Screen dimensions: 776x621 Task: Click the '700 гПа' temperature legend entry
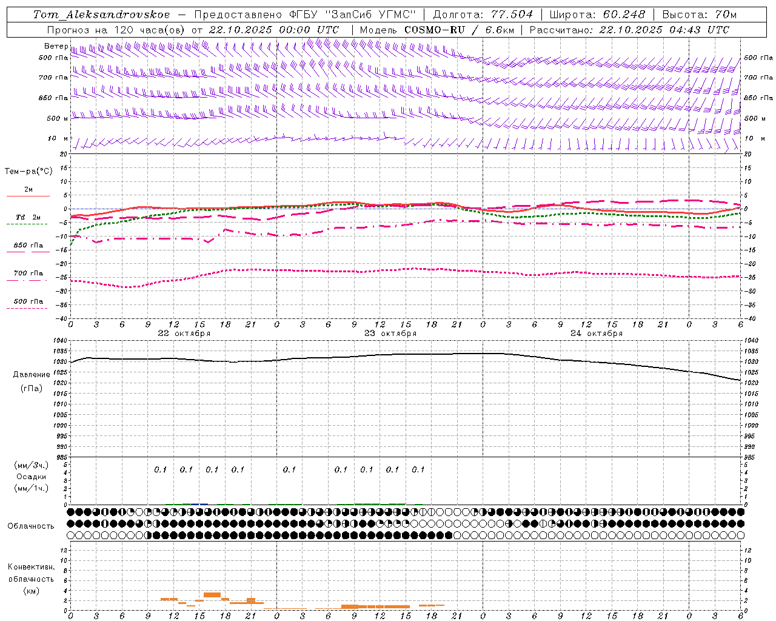point(28,274)
